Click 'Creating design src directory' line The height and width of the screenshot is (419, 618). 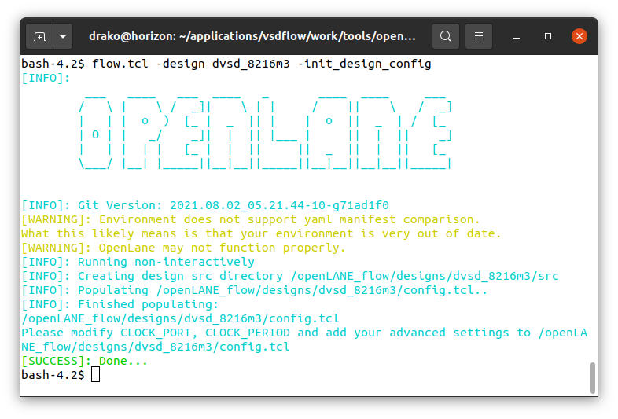tap(290, 276)
